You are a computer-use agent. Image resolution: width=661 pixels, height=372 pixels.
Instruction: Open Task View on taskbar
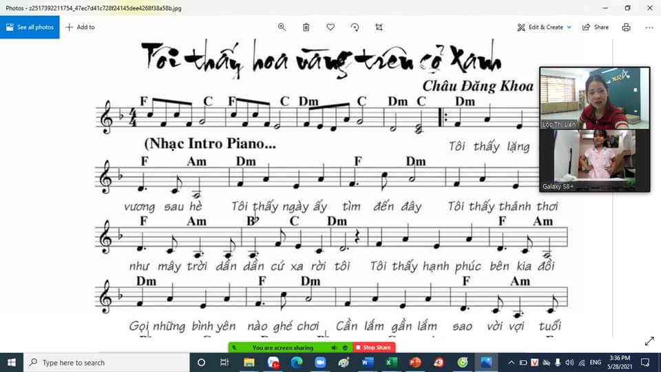[224, 362]
